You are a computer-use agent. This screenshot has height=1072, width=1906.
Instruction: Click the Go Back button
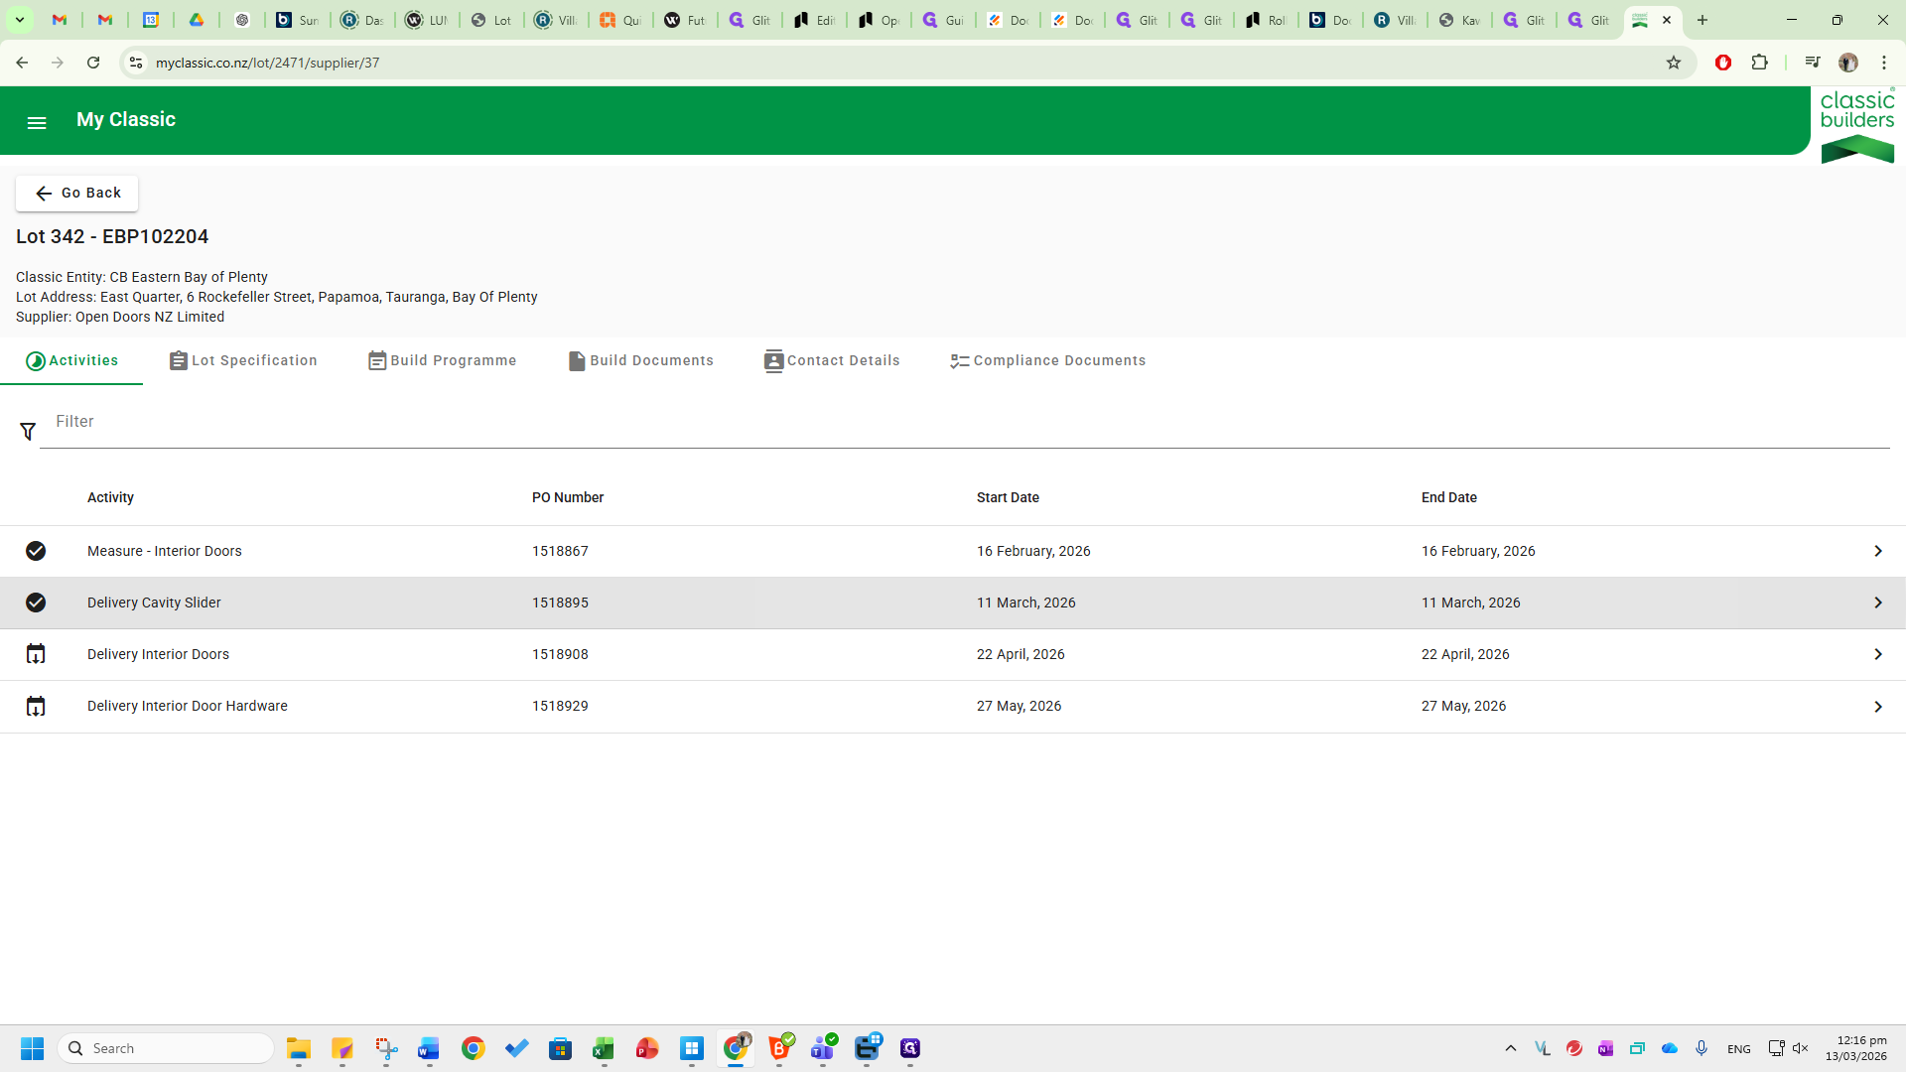pyautogui.click(x=77, y=194)
